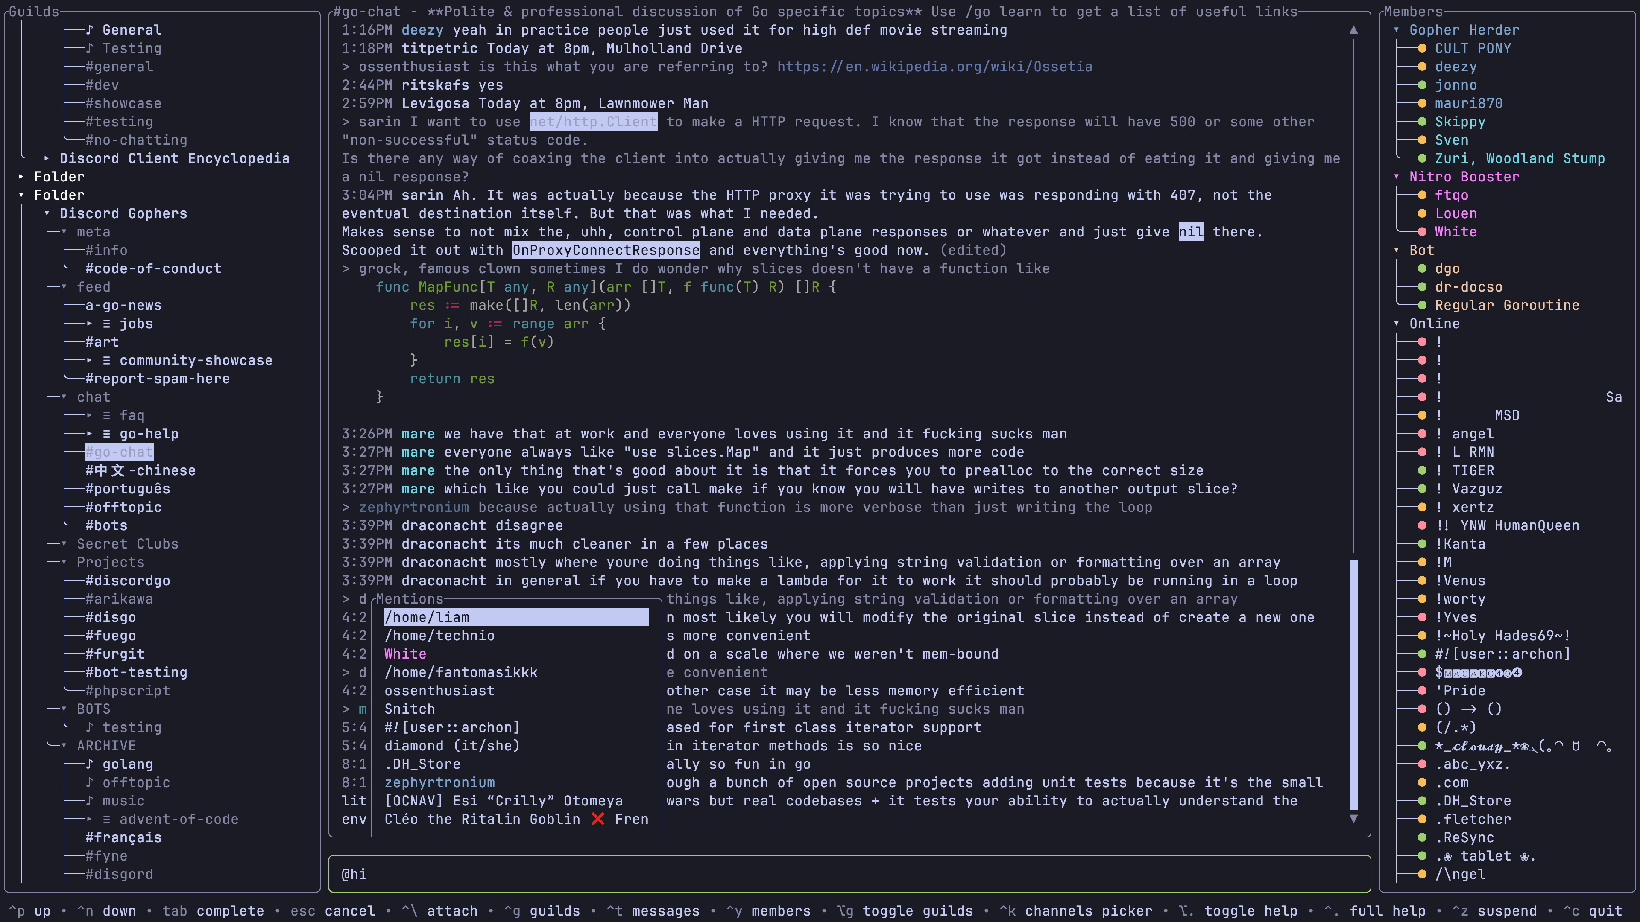Click the channels picker shortcut hint

coord(1075,911)
